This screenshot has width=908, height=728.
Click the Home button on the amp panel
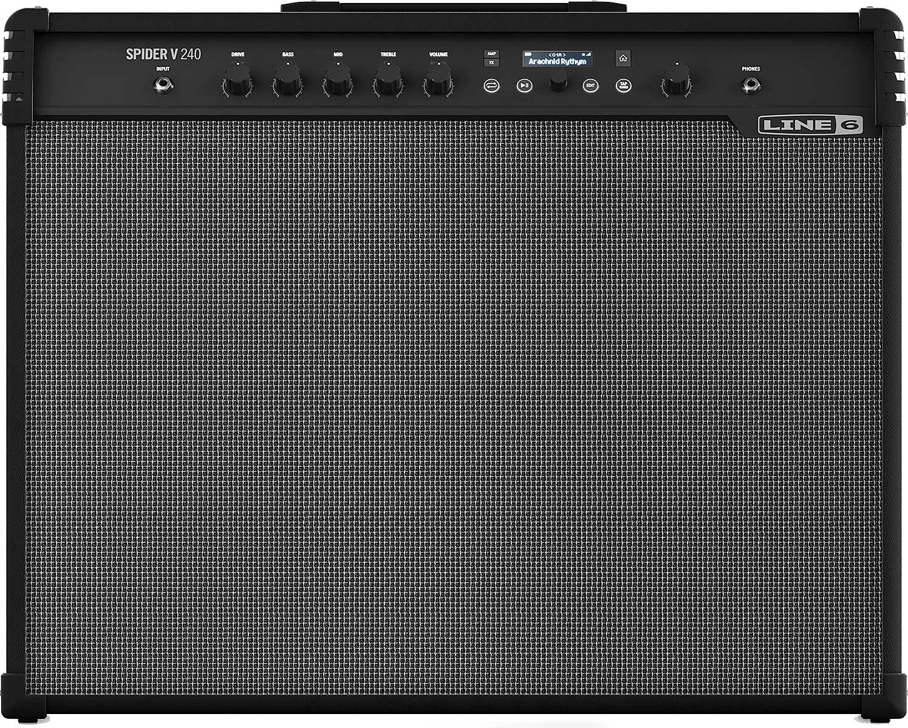tap(623, 58)
